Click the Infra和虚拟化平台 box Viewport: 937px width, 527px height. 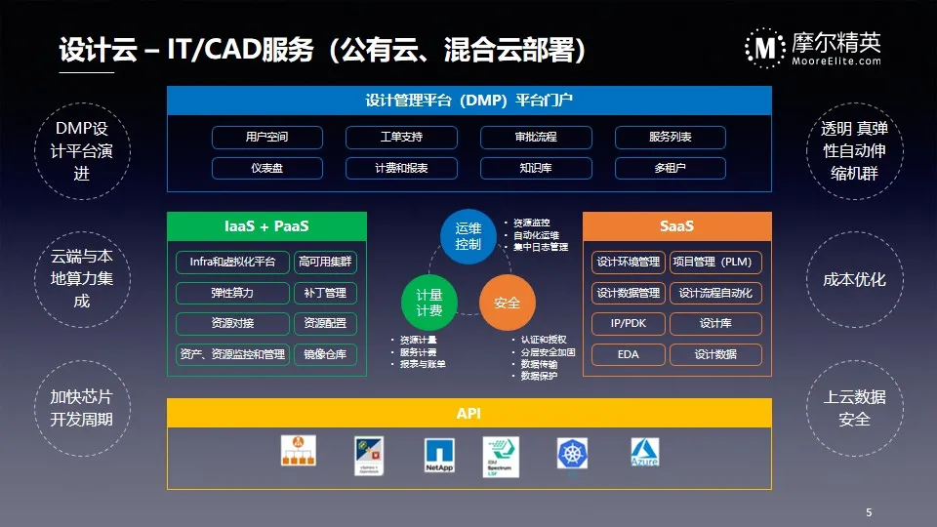[x=232, y=262]
